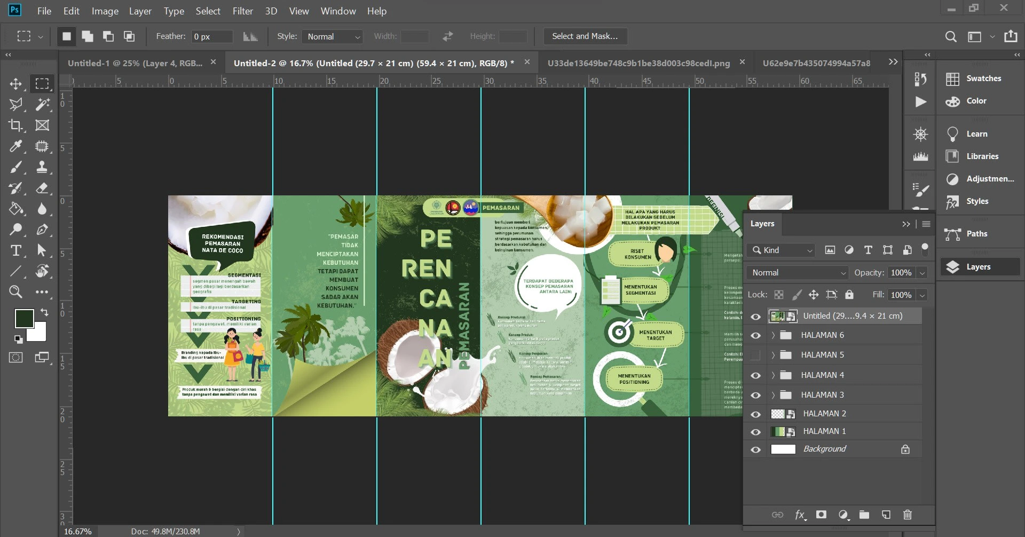Open the Layer menu
Screen dimensions: 1025x537
tap(140, 11)
